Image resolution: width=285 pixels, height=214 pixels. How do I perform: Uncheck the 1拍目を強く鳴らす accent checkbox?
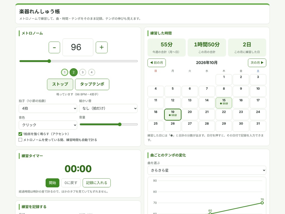[20, 134]
